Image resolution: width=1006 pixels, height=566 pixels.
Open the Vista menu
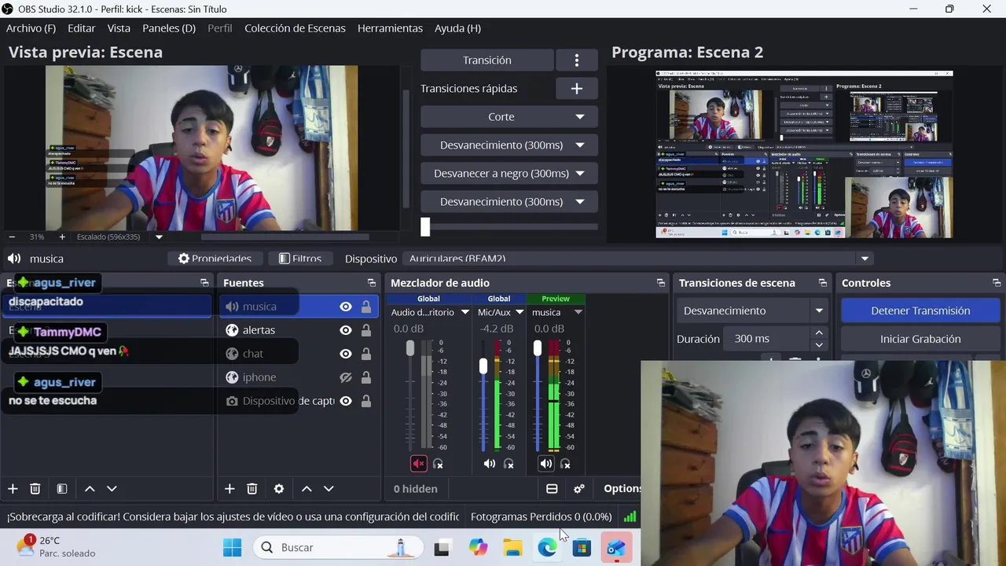pyautogui.click(x=119, y=28)
